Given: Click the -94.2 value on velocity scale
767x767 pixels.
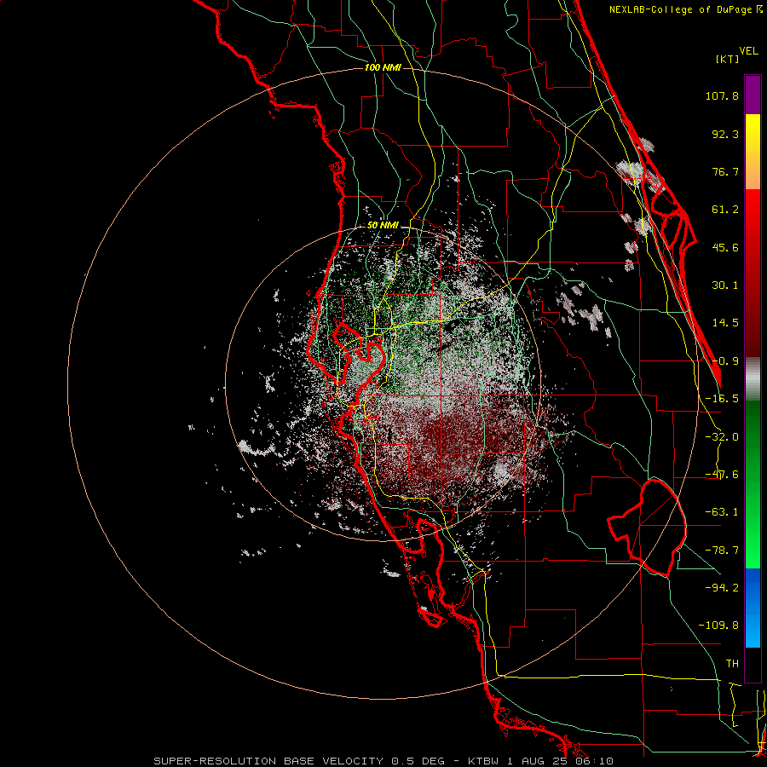Looking at the screenshot, I should click(722, 587).
